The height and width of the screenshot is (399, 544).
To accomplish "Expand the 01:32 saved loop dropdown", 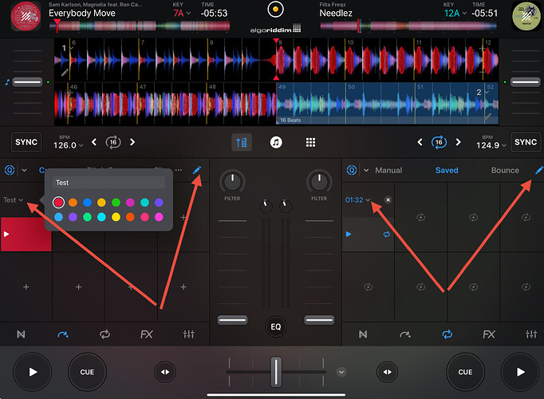I will coord(358,200).
